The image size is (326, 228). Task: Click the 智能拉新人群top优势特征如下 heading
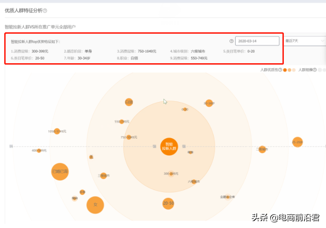pyautogui.click(x=36, y=42)
